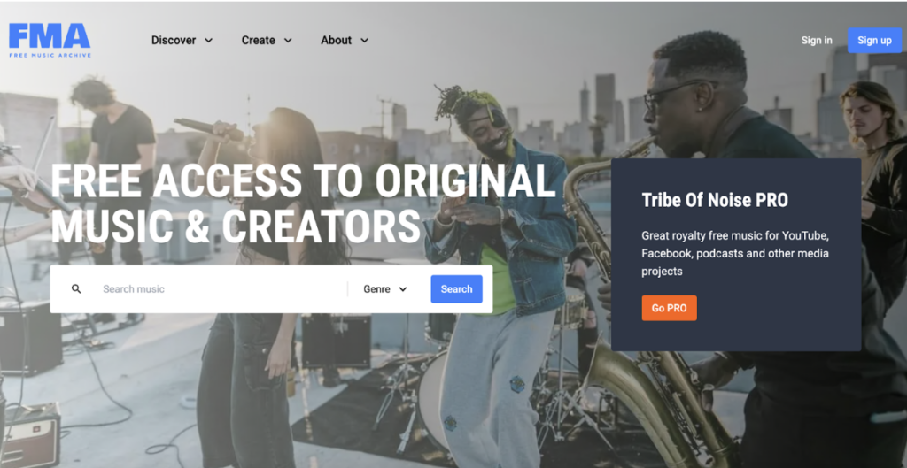
Task: Click the blue Search button
Action: coord(456,289)
